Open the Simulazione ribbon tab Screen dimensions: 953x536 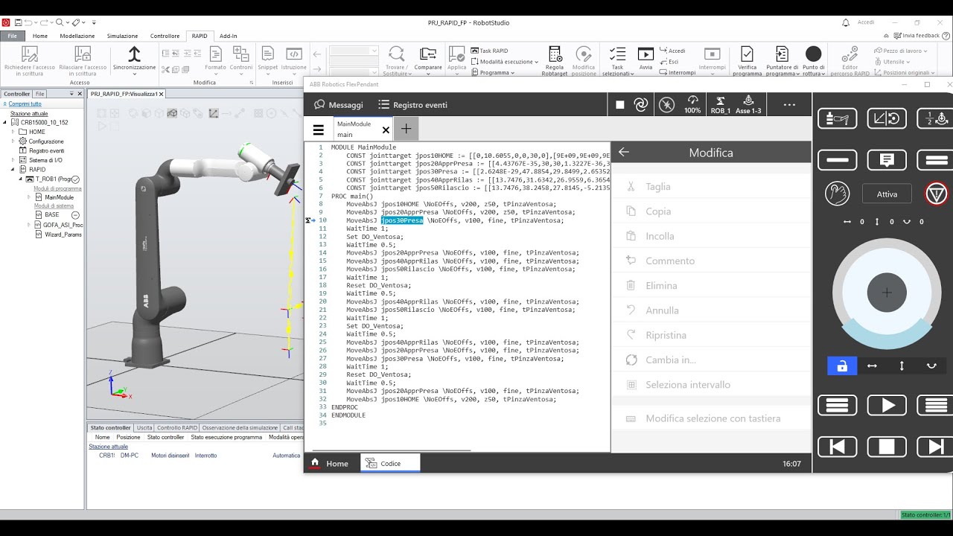pos(122,36)
